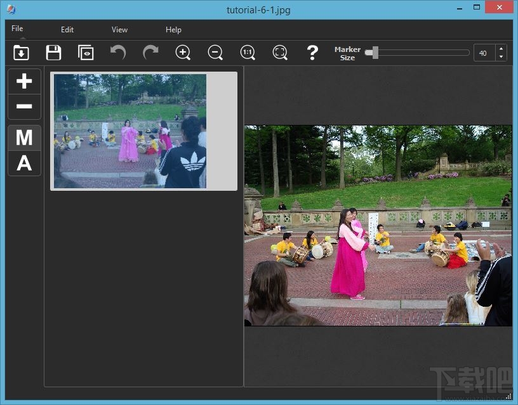
Task: Switch to Manual mode with the M button
Action: click(24, 138)
